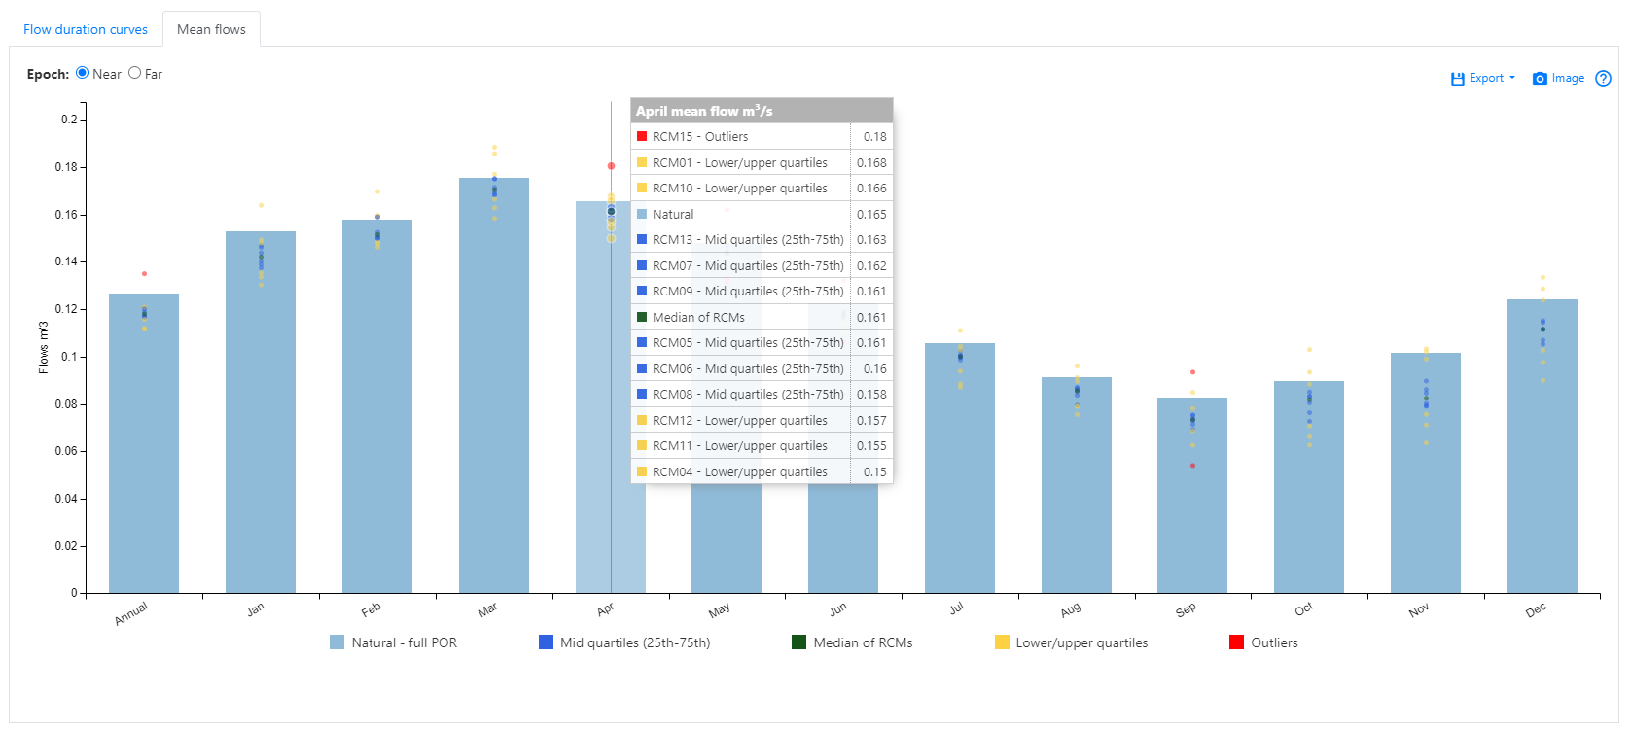Viewport: 1631px width, 729px height.
Task: Click the Image download button label
Action: pyautogui.click(x=1568, y=78)
